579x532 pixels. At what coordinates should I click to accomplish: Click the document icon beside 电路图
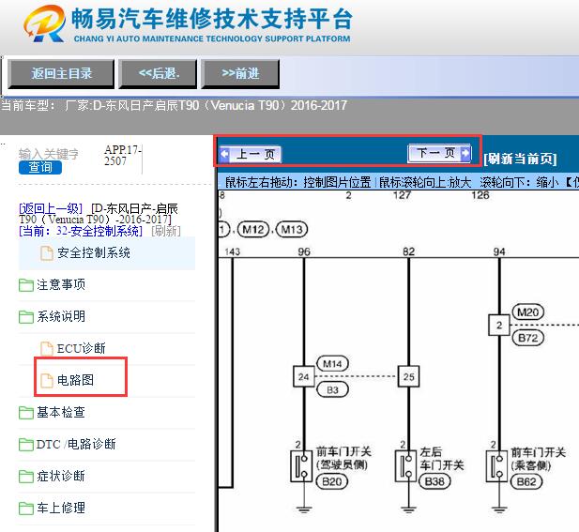47,380
